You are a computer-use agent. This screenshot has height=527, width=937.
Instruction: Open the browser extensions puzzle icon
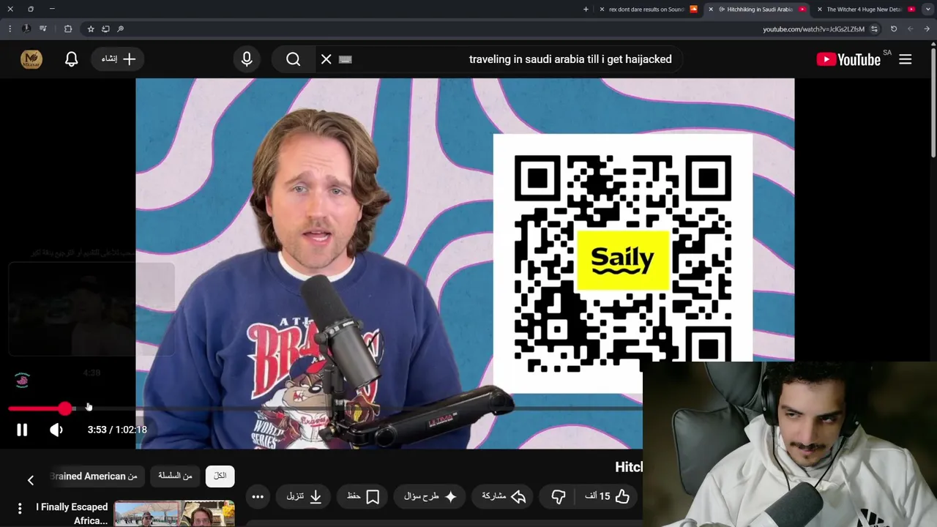68,29
